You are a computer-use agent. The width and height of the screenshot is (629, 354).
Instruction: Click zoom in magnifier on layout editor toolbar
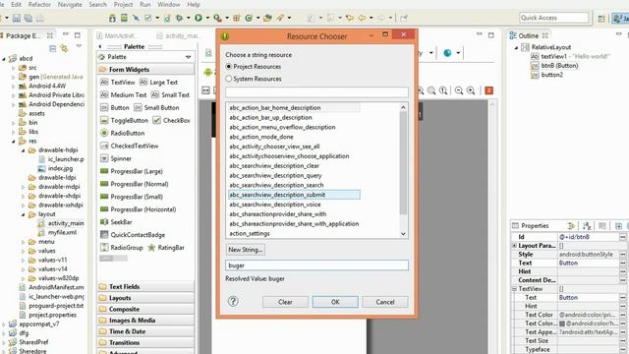(471, 90)
